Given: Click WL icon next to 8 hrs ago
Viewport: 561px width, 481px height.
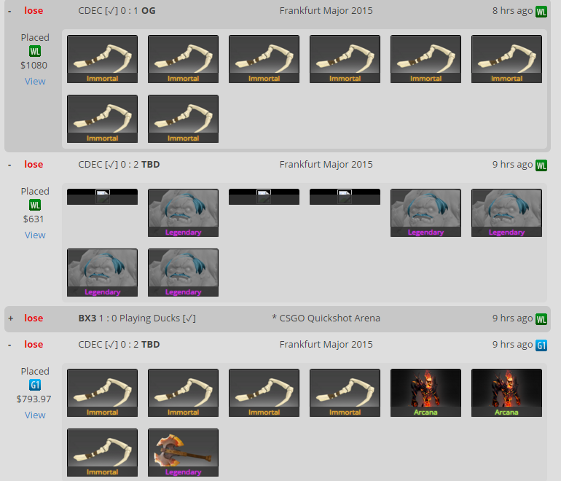Looking at the screenshot, I should click(x=541, y=12).
